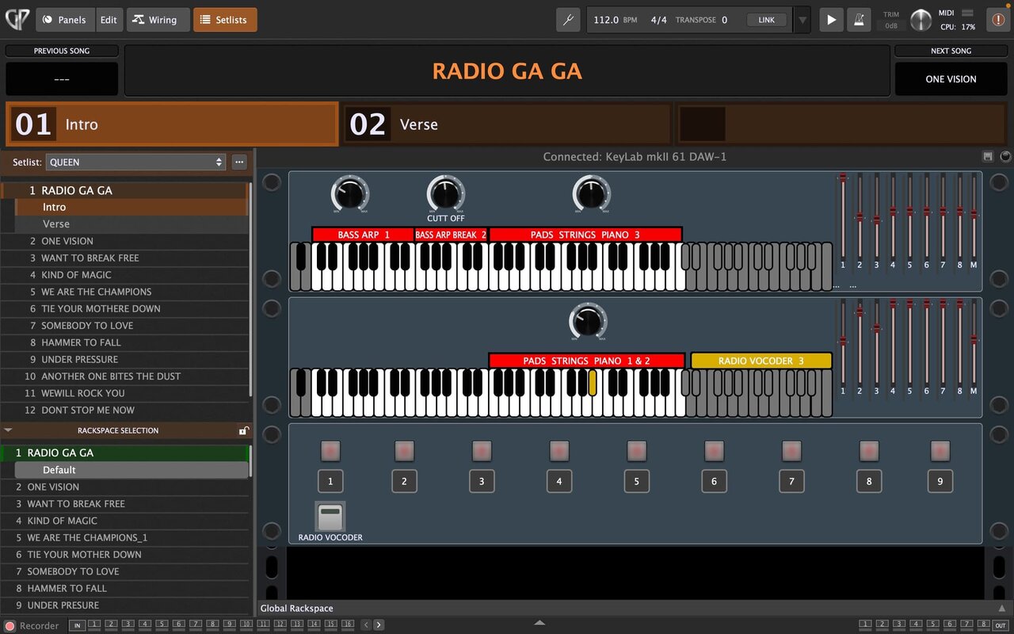Click the knob above PADS STRINGS PIANO 3
The image size is (1014, 634).
(x=592, y=194)
